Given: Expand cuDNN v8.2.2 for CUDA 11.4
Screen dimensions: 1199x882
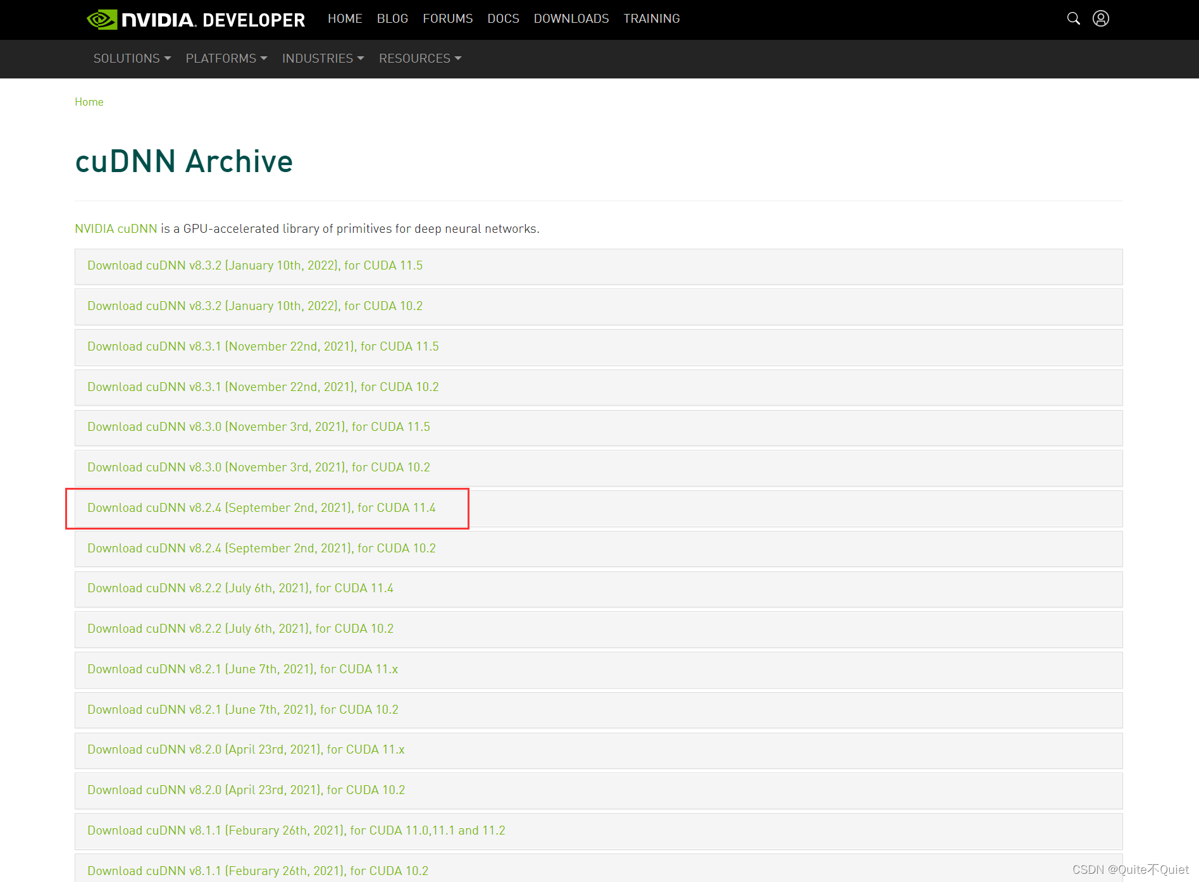Looking at the screenshot, I should pos(599,589).
